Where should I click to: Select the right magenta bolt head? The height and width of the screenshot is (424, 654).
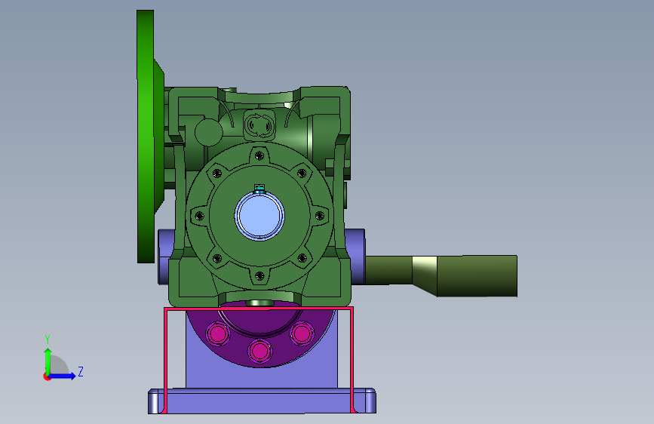[302, 333]
